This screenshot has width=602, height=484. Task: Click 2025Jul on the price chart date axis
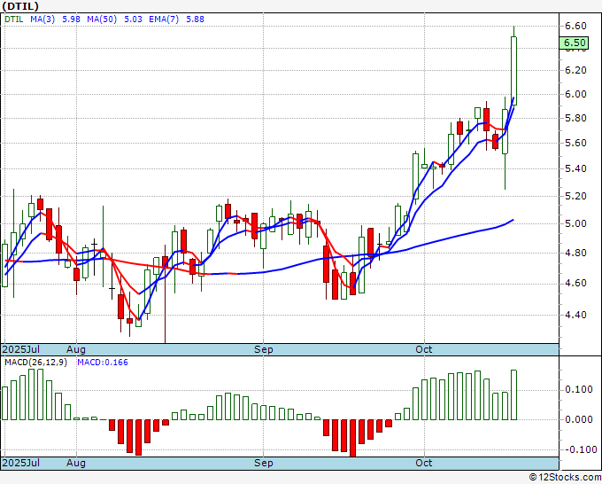21,349
